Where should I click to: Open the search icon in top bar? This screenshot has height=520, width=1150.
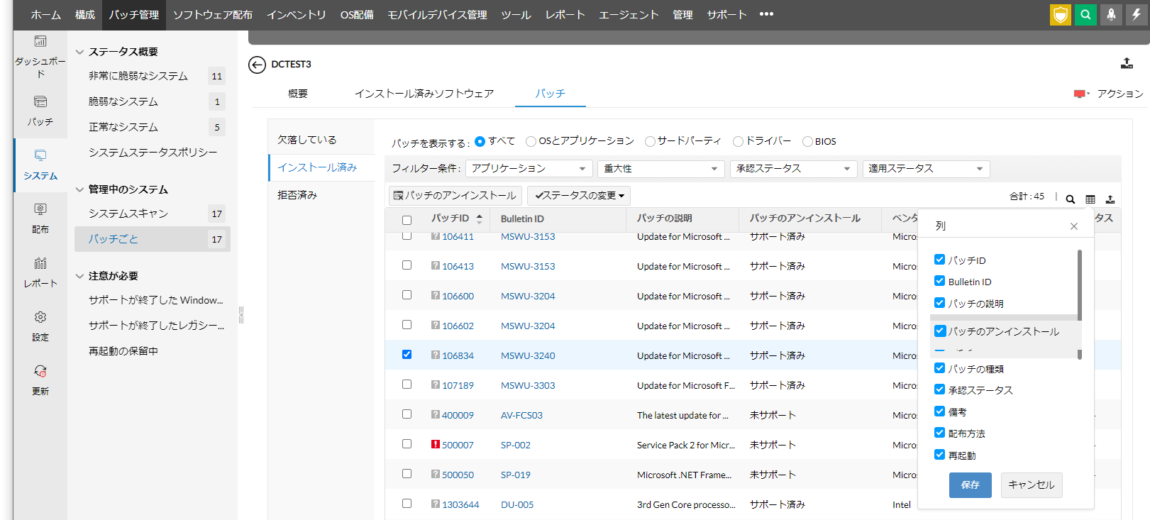[1085, 15]
